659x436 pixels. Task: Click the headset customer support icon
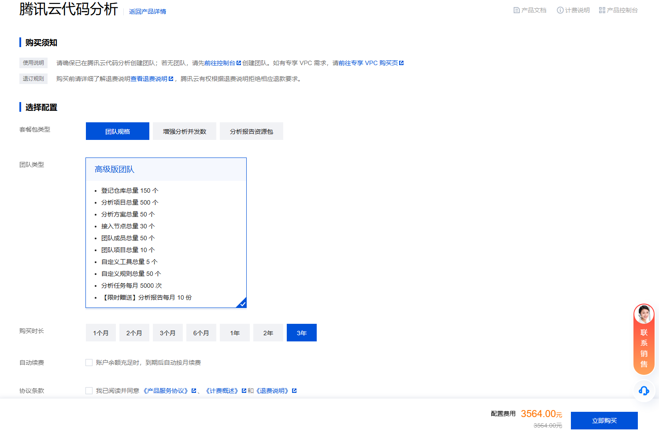[x=644, y=391]
